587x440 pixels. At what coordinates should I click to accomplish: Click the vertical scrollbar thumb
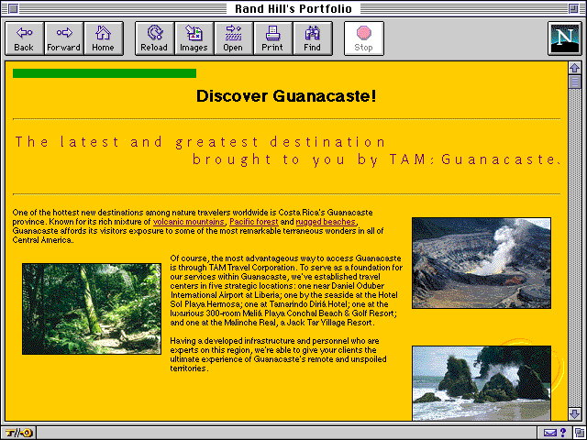click(575, 82)
